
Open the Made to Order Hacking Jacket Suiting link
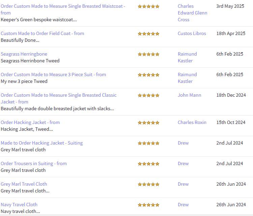[x=41, y=143]
